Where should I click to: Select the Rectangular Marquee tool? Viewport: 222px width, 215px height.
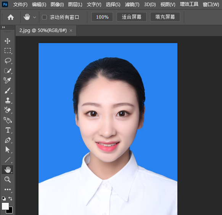point(8,51)
